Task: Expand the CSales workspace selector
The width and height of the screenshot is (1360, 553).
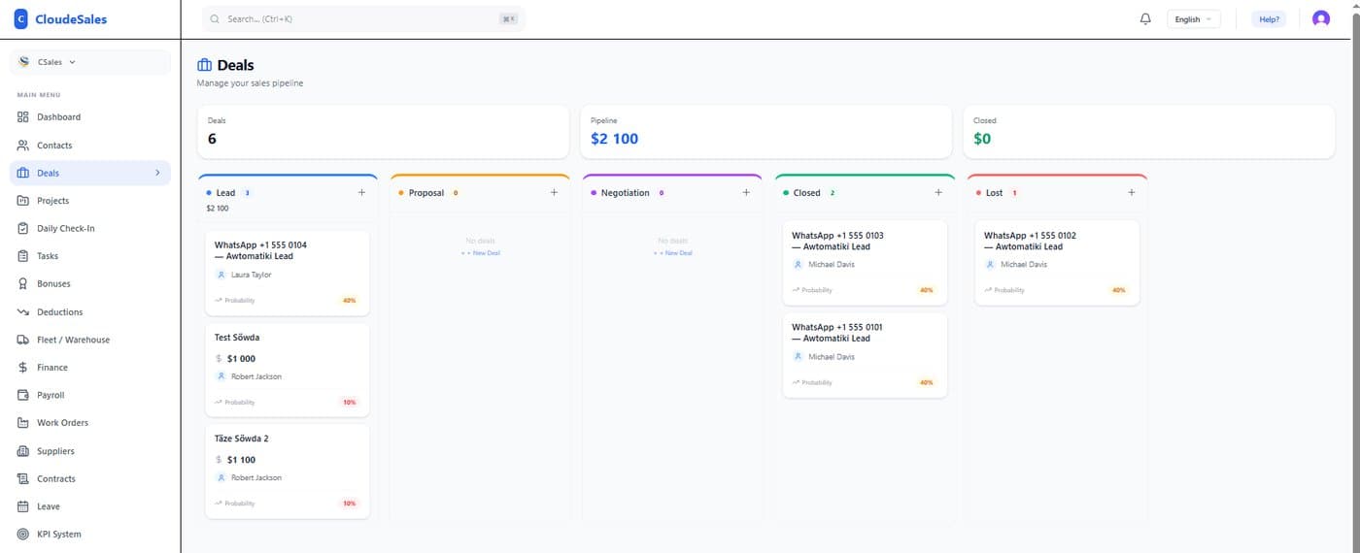Action: (90, 62)
